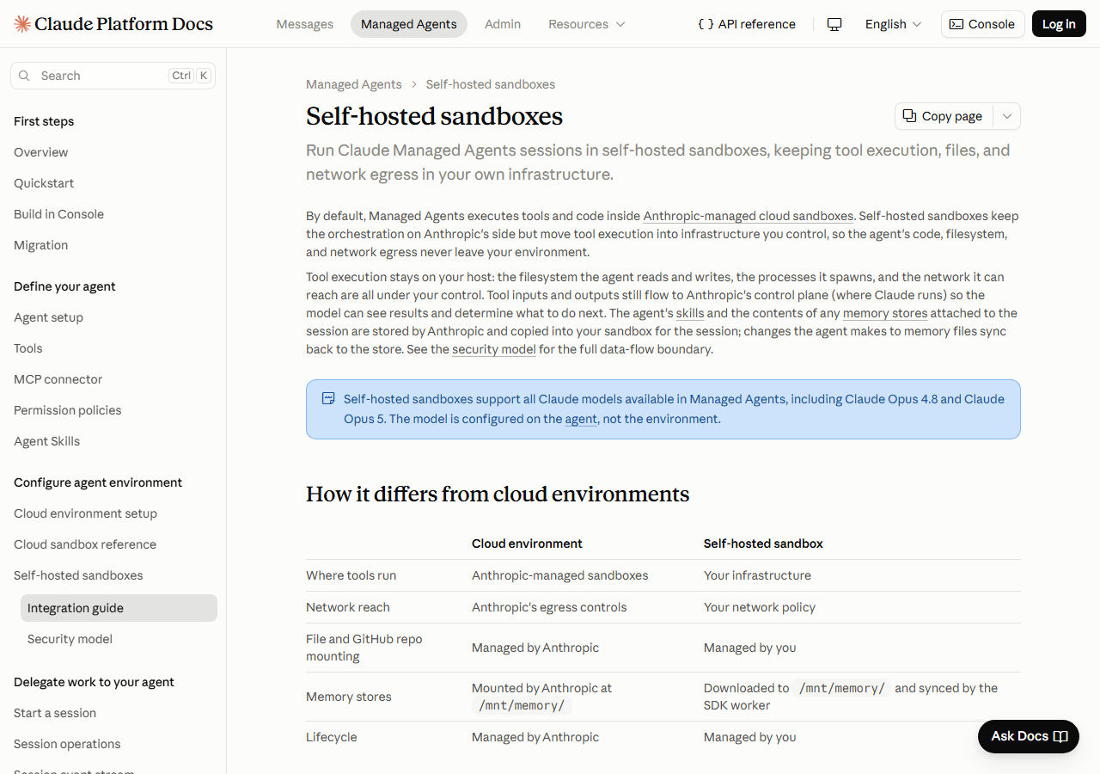Switch to the Managed Agents tab
1100x774 pixels.
tap(409, 24)
